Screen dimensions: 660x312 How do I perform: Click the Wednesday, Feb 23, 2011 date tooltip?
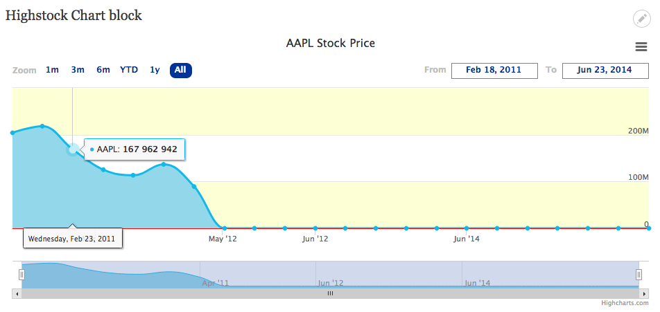(72, 238)
